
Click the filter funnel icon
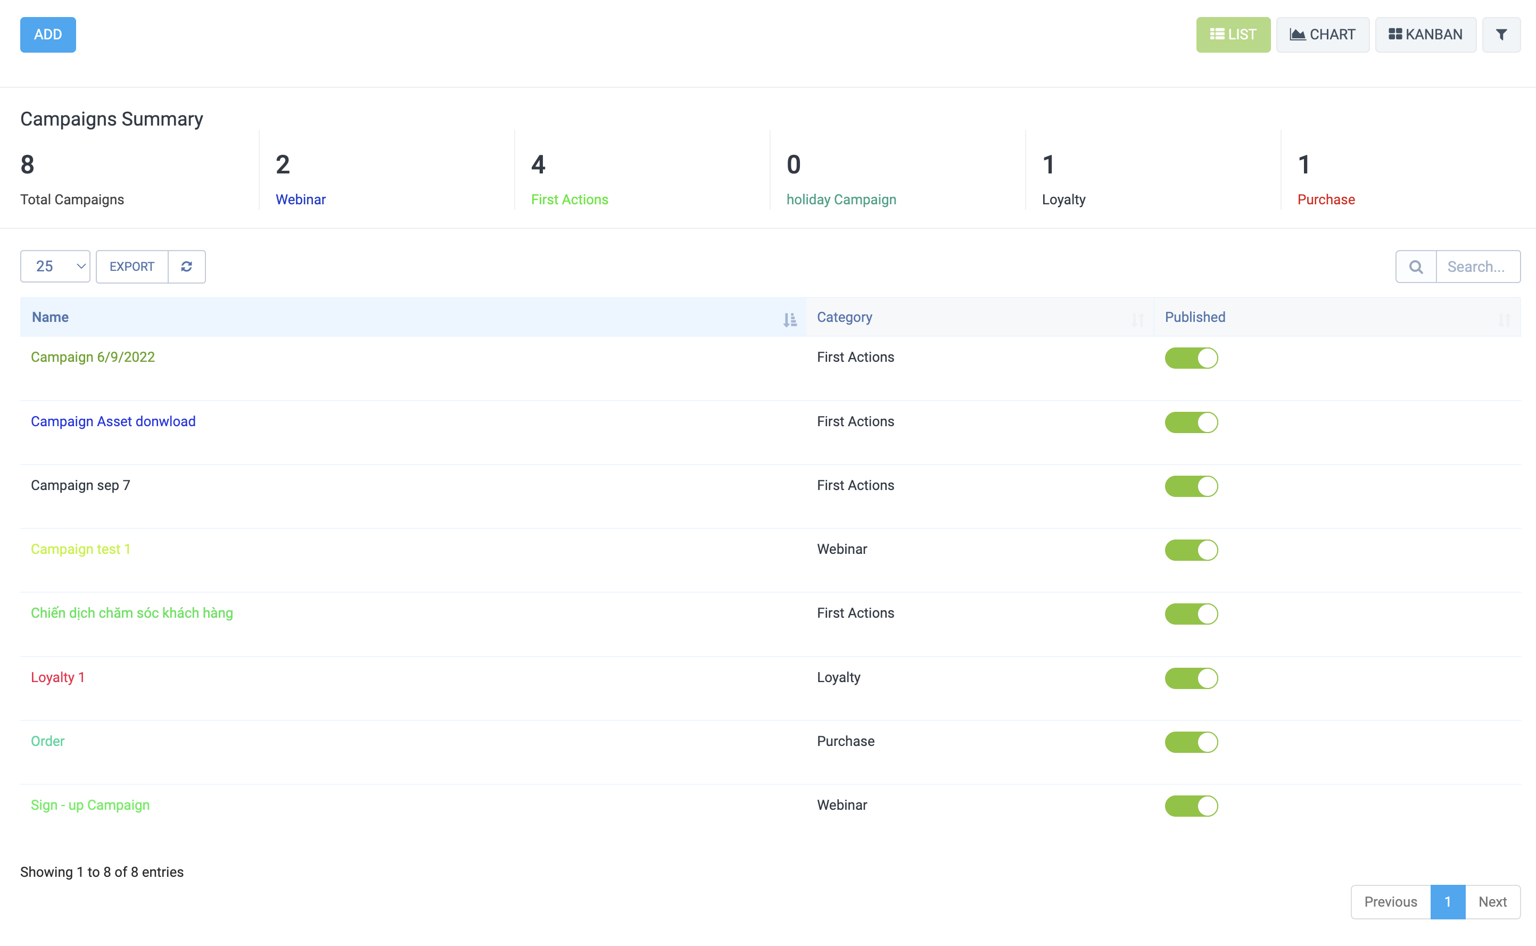click(1500, 35)
